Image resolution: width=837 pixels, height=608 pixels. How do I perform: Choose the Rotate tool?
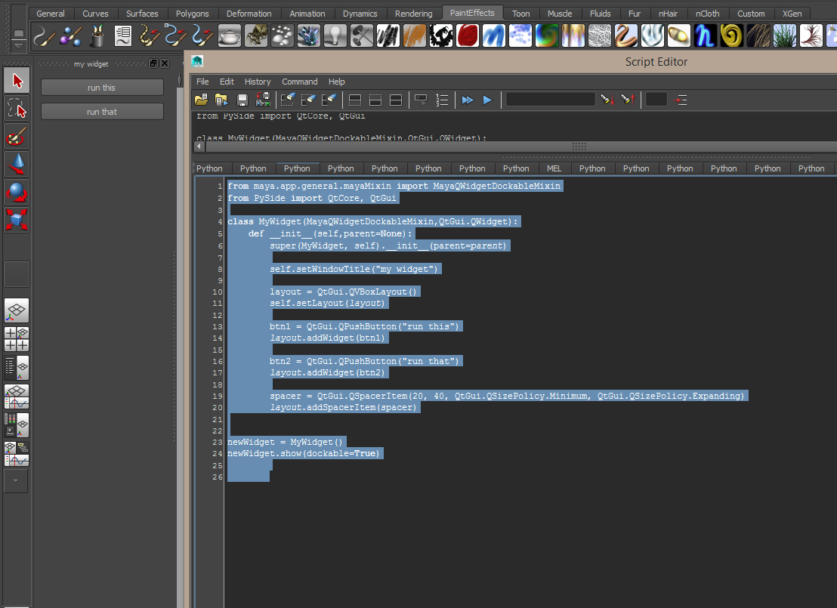coord(16,192)
